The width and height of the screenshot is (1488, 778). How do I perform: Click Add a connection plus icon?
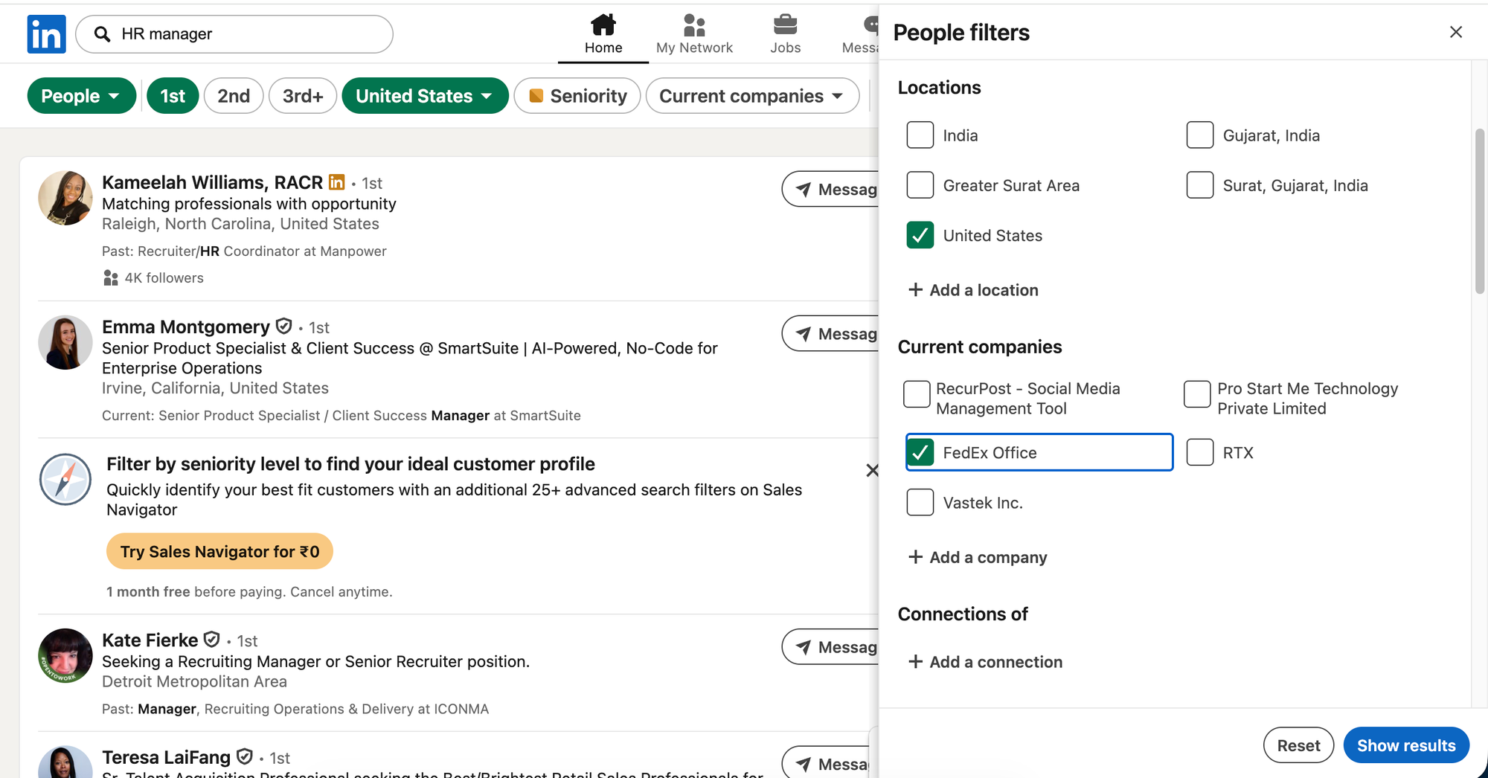pos(915,662)
